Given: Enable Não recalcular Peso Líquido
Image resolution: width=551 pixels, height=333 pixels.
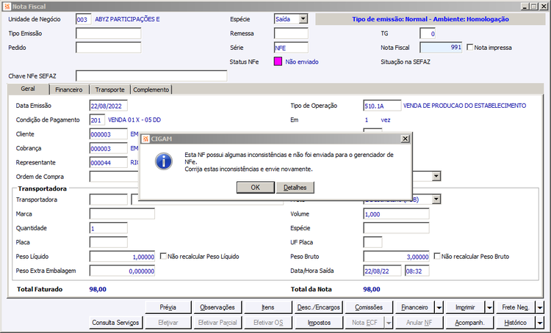Looking at the screenshot, I should 163,257.
